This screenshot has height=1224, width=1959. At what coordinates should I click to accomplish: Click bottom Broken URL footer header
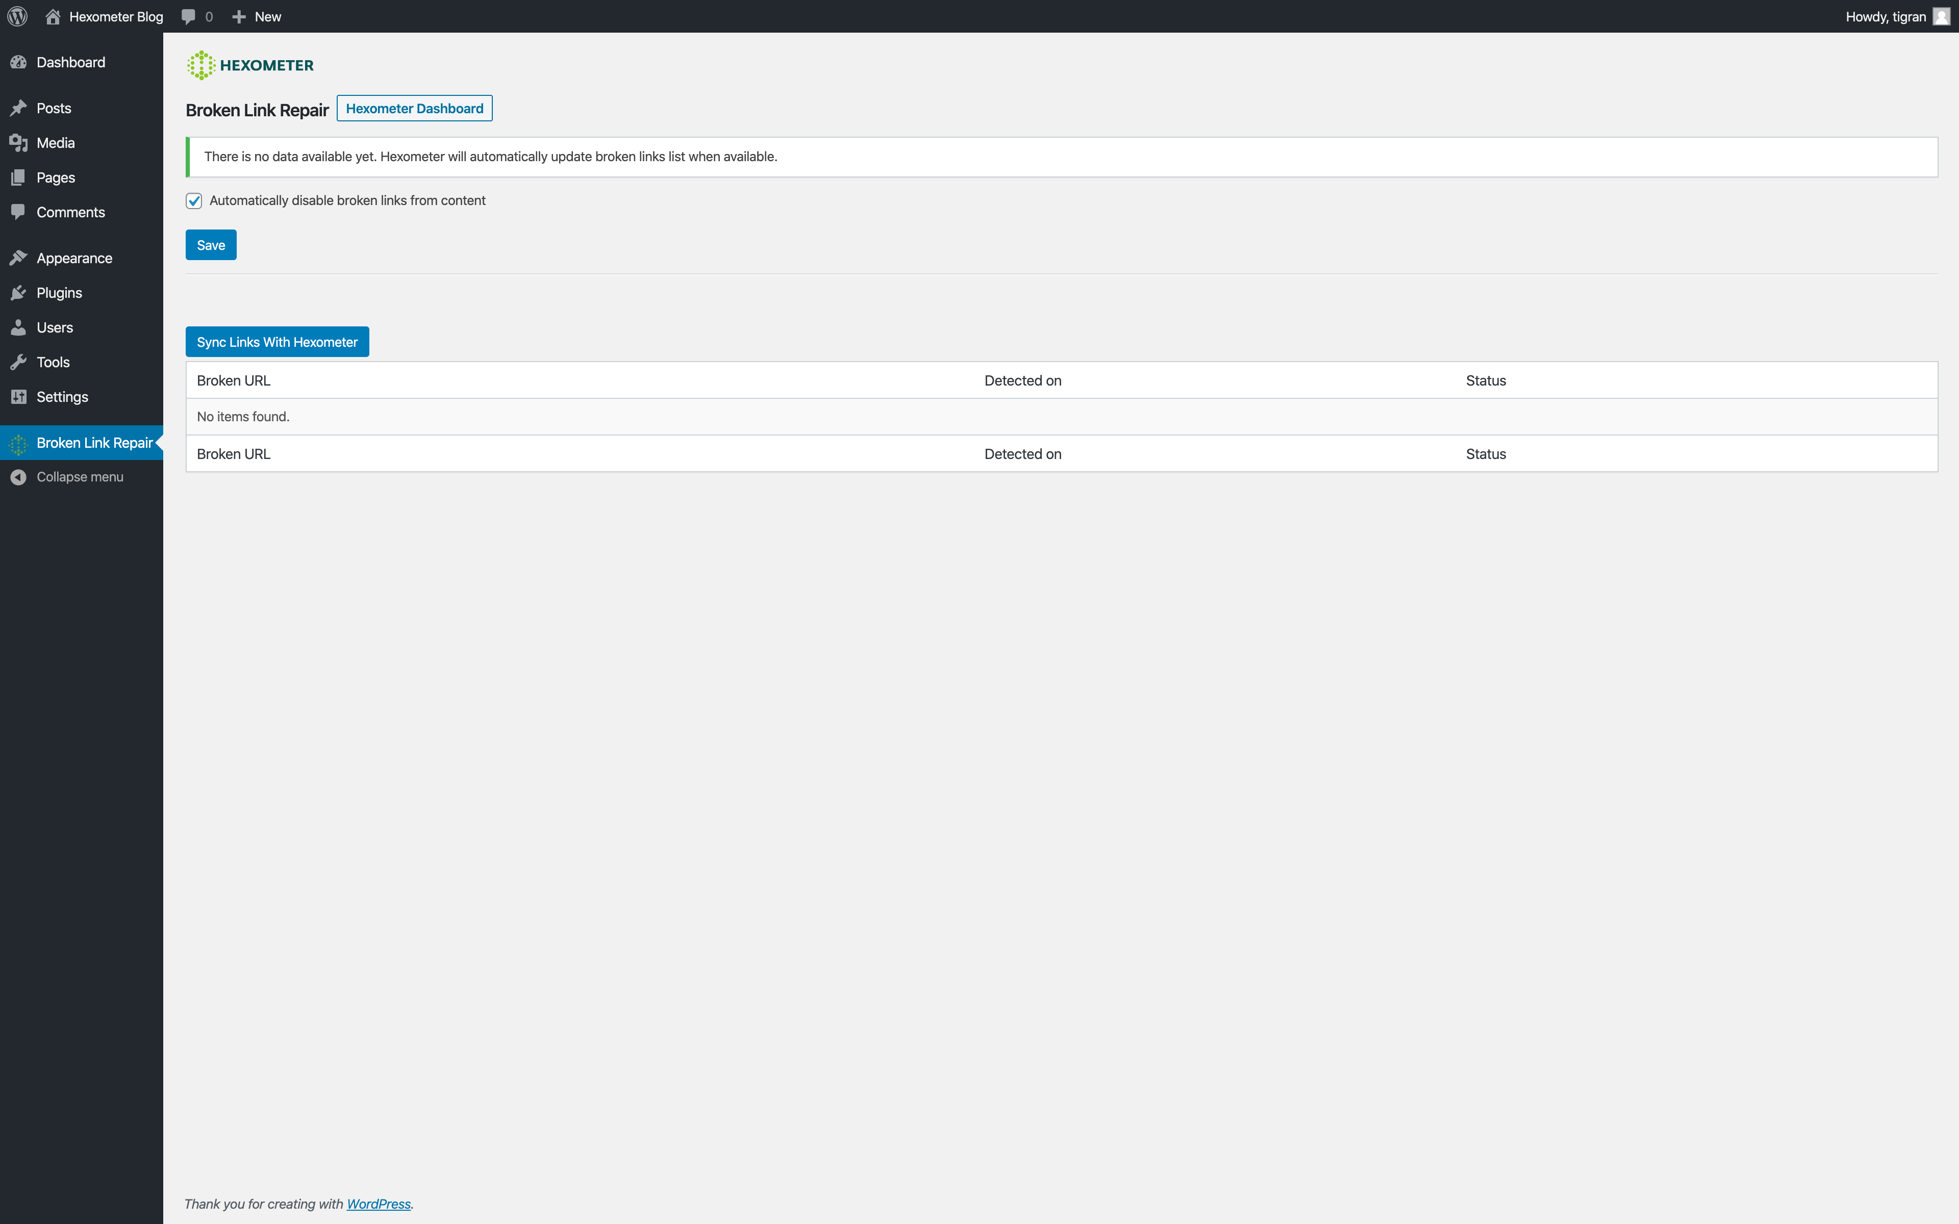pyautogui.click(x=233, y=454)
